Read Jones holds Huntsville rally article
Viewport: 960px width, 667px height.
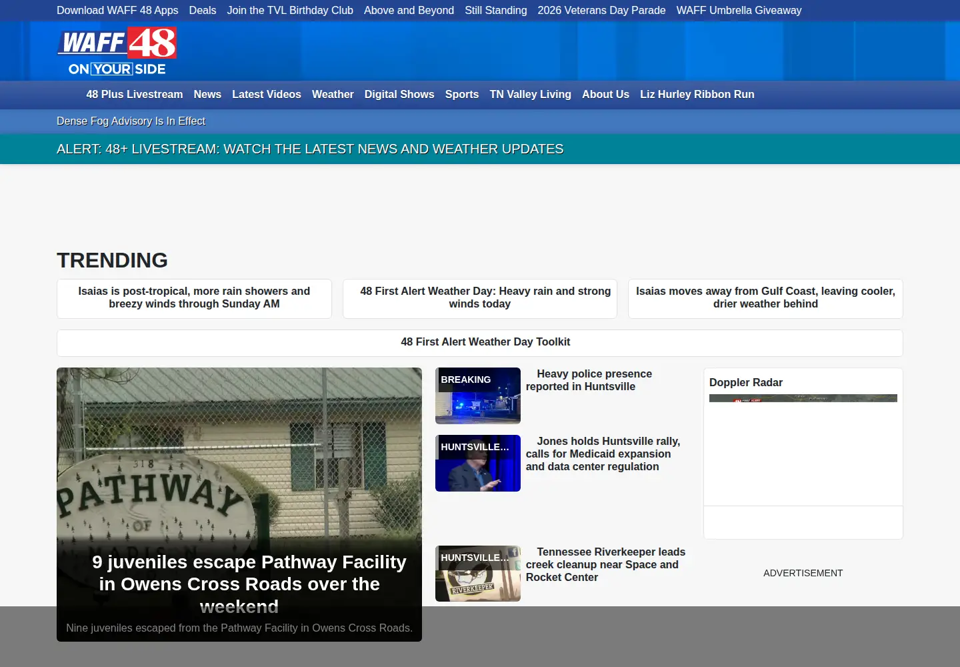click(x=603, y=454)
